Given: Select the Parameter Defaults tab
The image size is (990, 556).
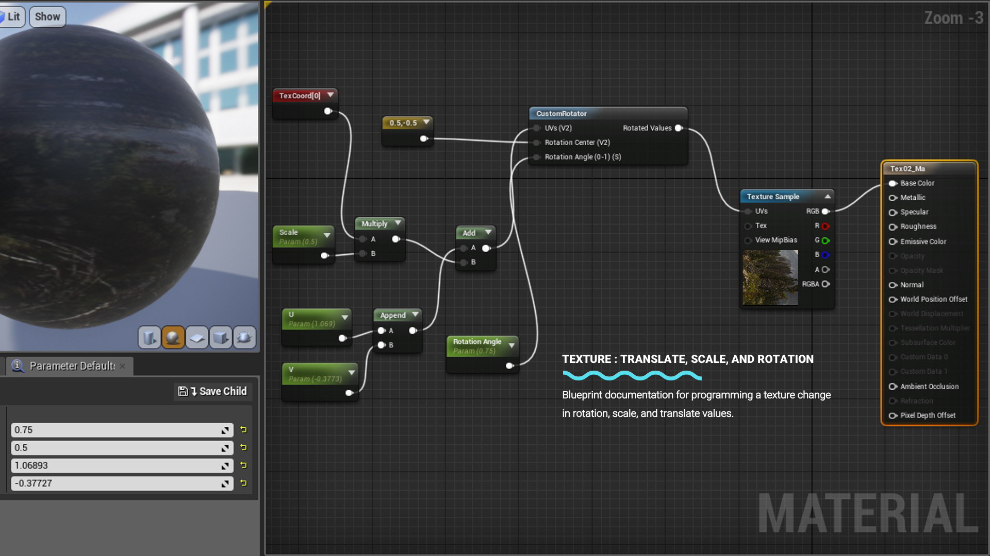Looking at the screenshot, I should point(72,366).
